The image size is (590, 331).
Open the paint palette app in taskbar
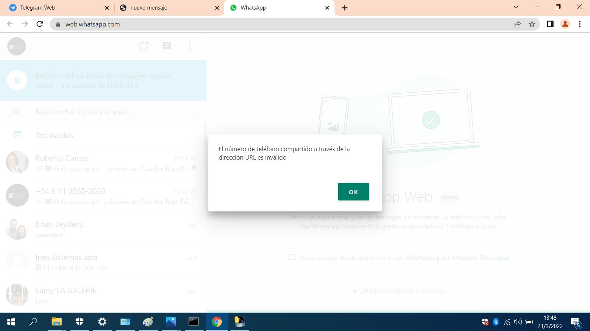pos(148,322)
